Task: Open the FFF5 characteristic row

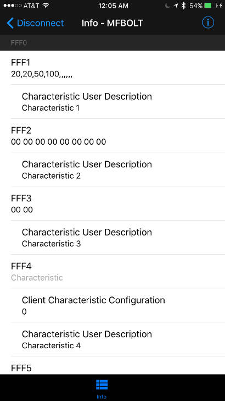Action: coord(113,365)
